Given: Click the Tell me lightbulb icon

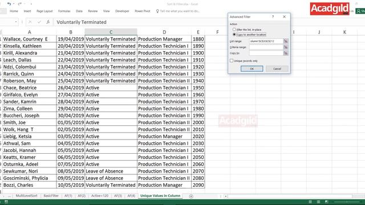Looking at the screenshot, I should 157,11.
